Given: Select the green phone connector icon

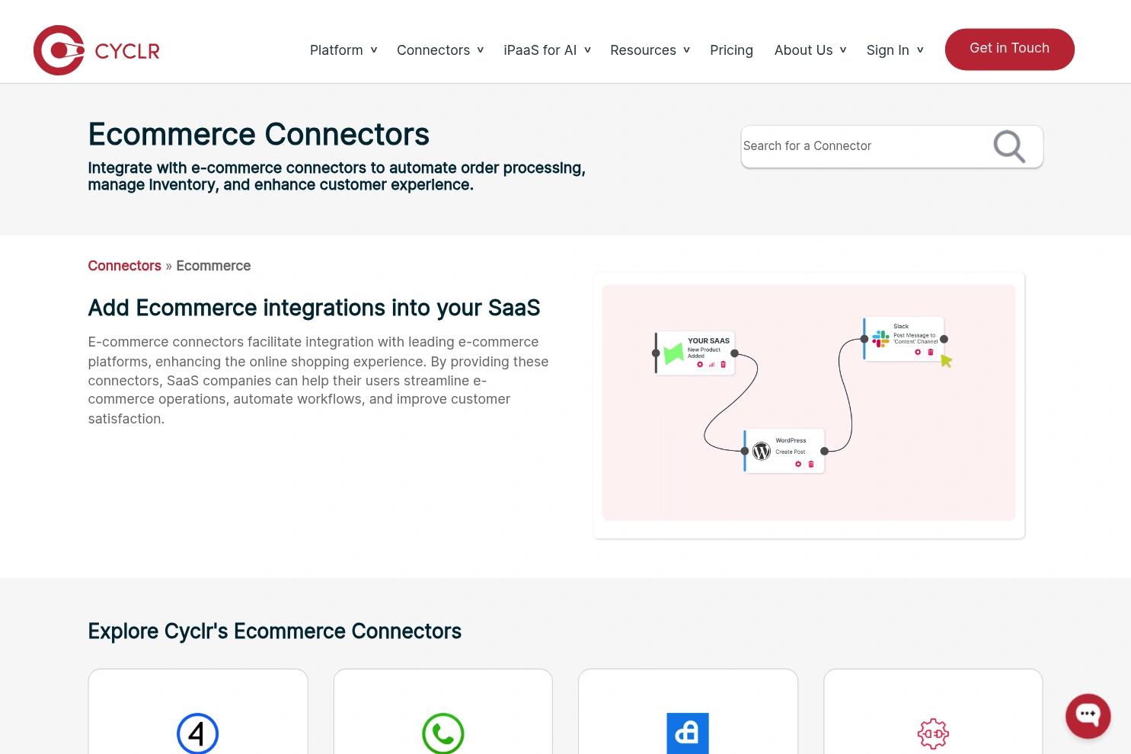Looking at the screenshot, I should click(443, 733).
